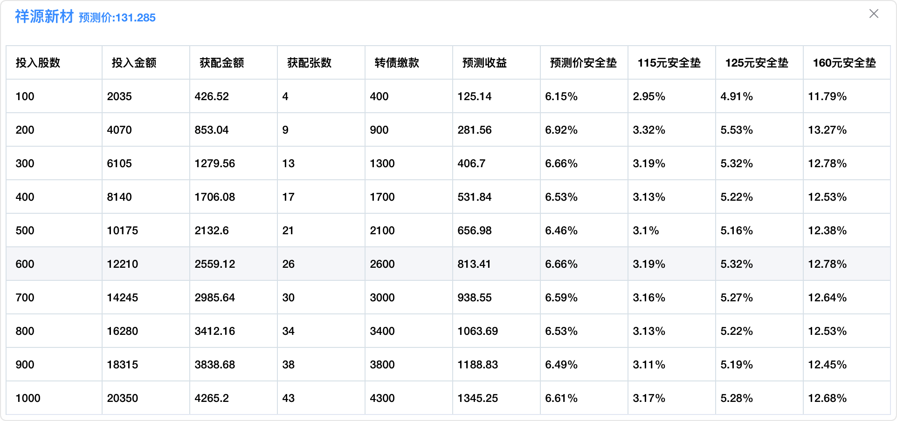Click the 1345.25 predicted profit cell
The width and height of the screenshot is (897, 421).
(478, 398)
